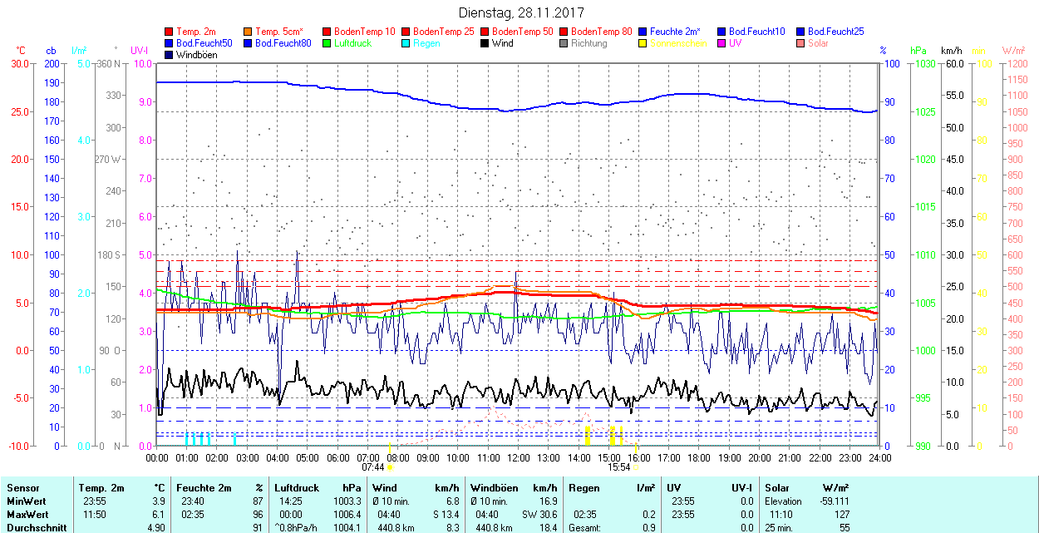Click the 07:44 sunrise time marker

coord(373,467)
